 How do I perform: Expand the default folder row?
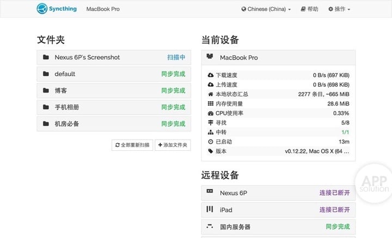(114, 74)
